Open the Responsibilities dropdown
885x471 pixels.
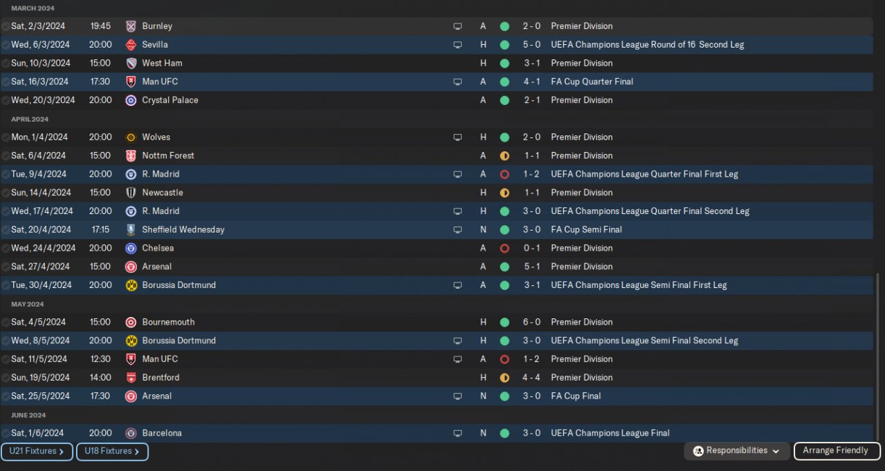coord(737,451)
